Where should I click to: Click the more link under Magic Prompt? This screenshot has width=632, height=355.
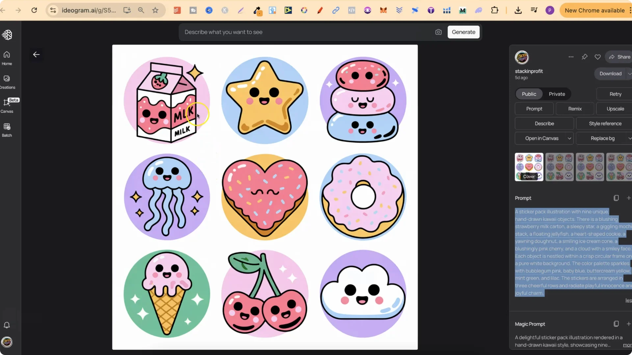point(627,345)
